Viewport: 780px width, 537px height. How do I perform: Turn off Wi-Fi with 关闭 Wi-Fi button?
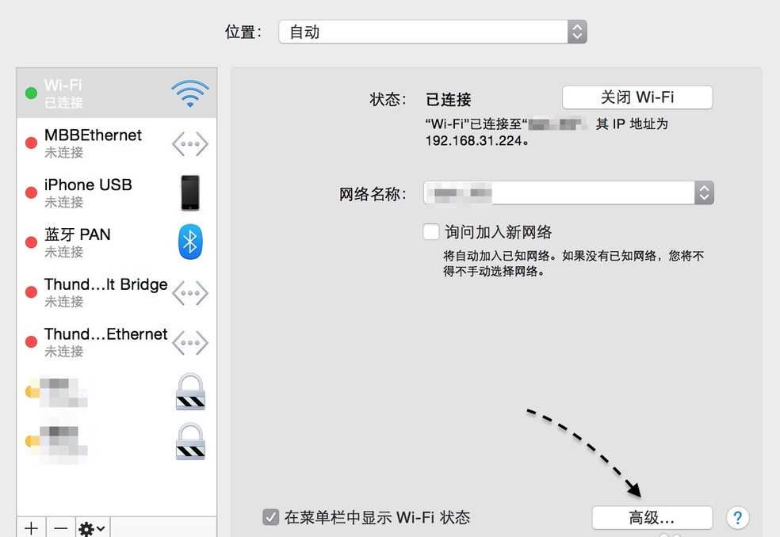click(x=637, y=97)
